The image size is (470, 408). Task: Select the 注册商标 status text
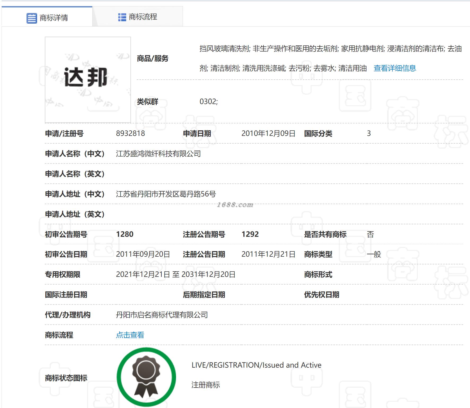tap(206, 385)
